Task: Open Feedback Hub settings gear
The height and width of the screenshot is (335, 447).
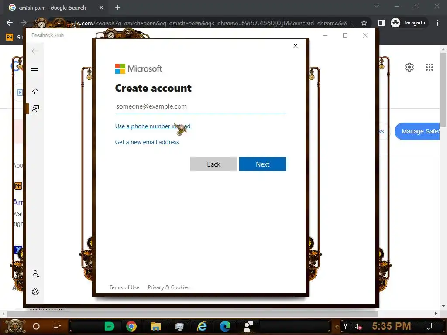Action: point(35,292)
